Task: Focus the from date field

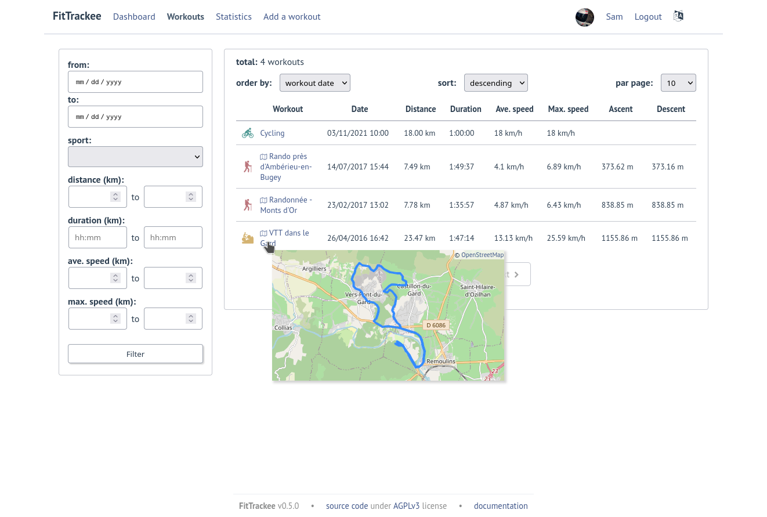Action: pyautogui.click(x=135, y=82)
